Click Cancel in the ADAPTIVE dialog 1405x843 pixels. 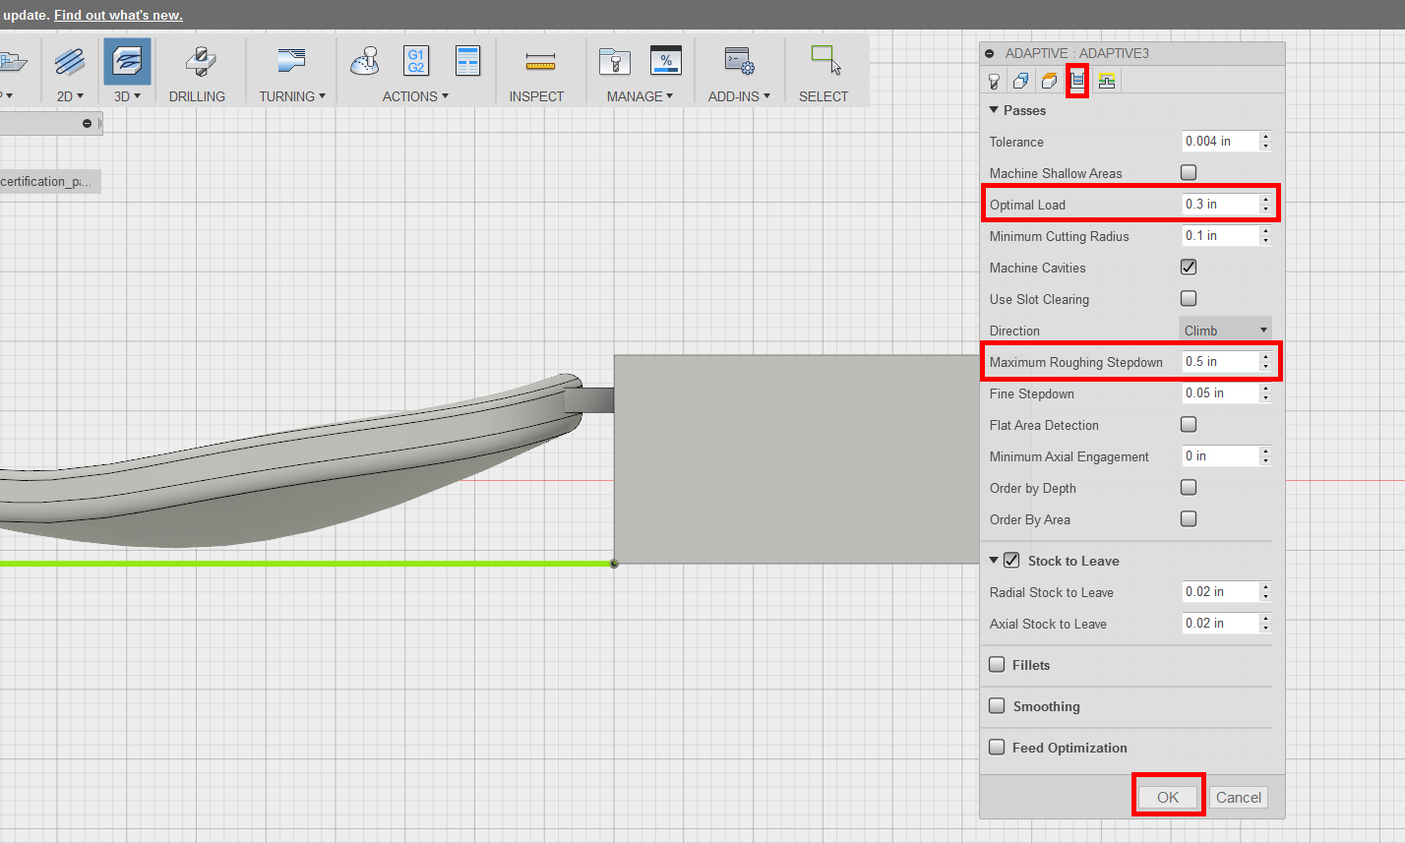(x=1239, y=797)
